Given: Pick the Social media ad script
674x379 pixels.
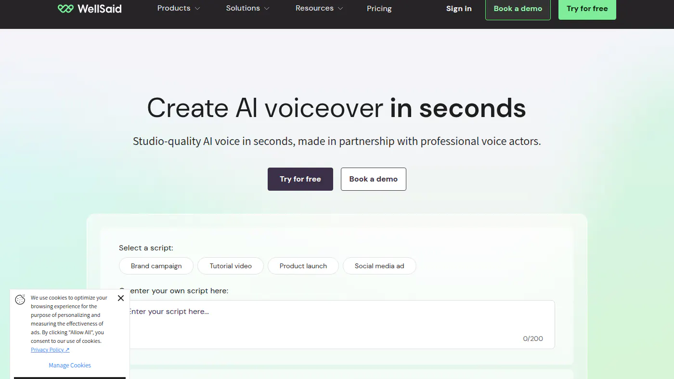Looking at the screenshot, I should 379,266.
